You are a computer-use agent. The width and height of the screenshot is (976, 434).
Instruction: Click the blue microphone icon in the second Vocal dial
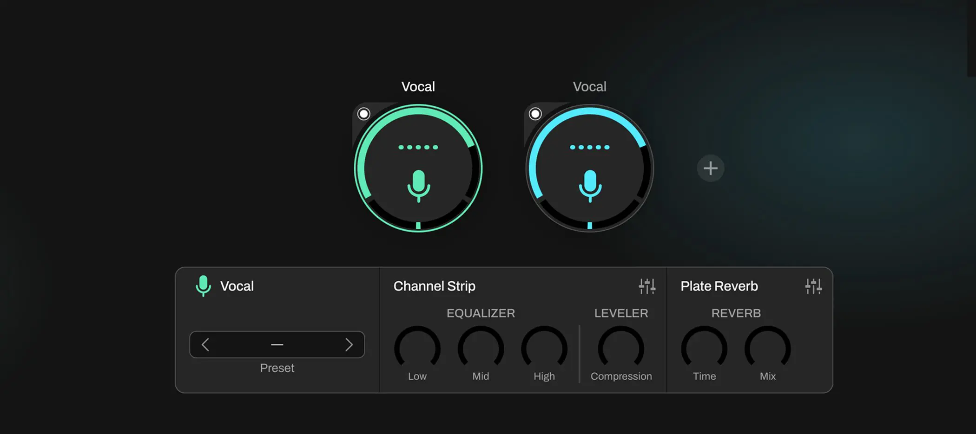pos(590,186)
